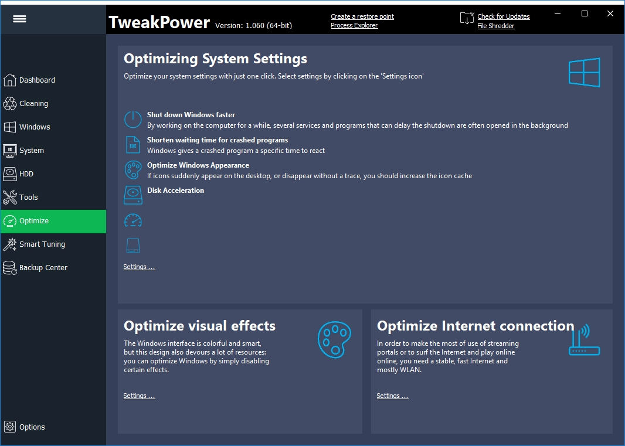625x446 pixels.
Task: Open Backup Center from sidebar
Action: [43, 268]
